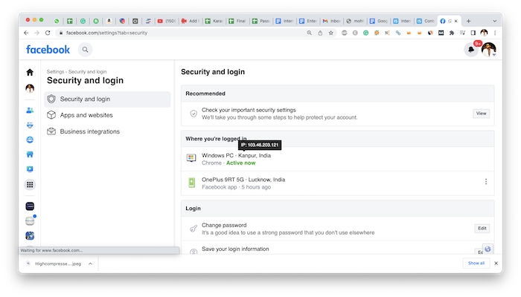Open the media control music-note icon
521x297 pixels.
[x=462, y=33]
